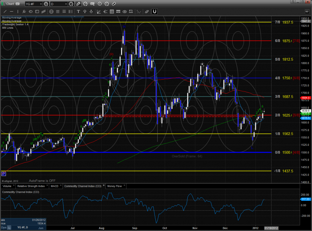The height and width of the screenshot is (231, 312).
Task: Select the Fibonacci circles tool
Action: pos(51,12)
